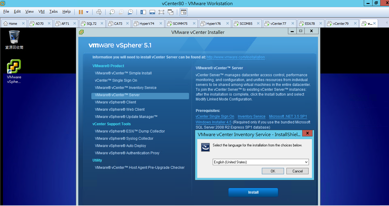Switch to the AP71 tab
This screenshot has width=389, height=206.
66,24
